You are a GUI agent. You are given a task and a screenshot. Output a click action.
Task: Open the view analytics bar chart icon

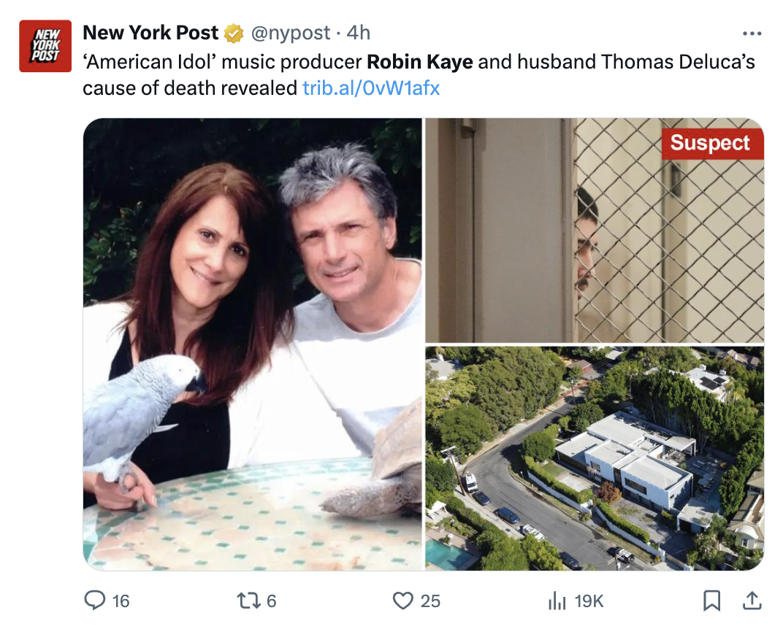coord(557,601)
